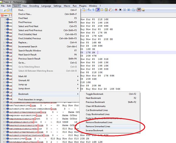This screenshot has height=143, width=176.
Task: Choose Find characters in range...
Action: click(x=46, y=99)
